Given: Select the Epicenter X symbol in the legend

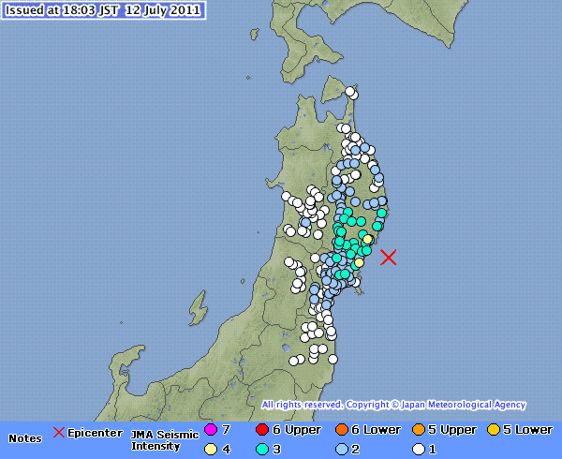Looking at the screenshot, I should coord(58,432).
